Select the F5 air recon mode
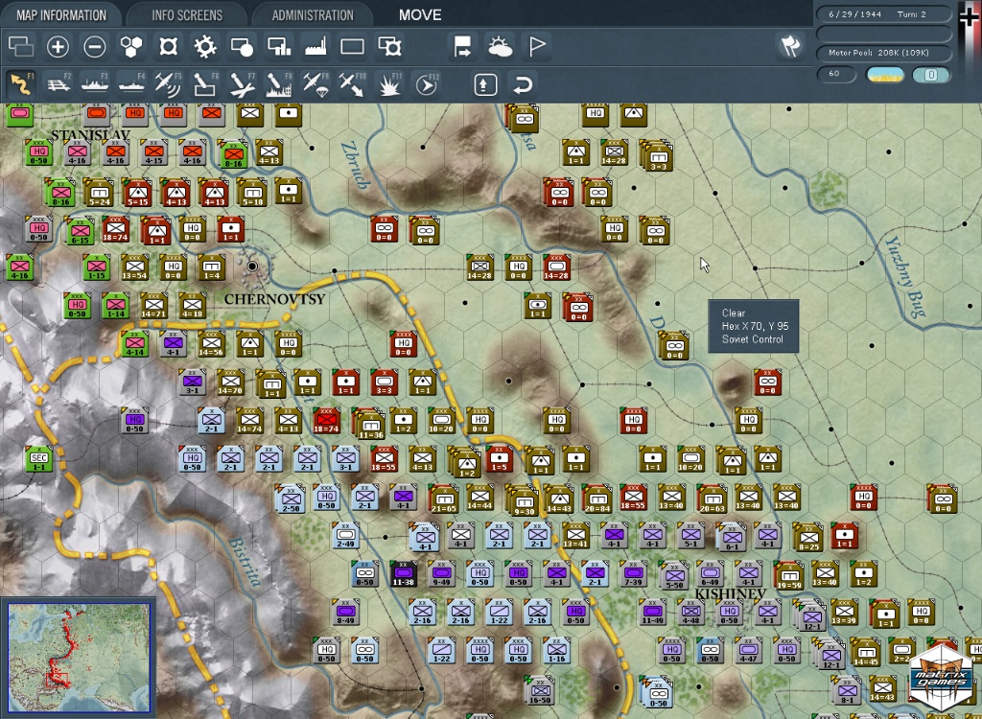 [x=169, y=84]
